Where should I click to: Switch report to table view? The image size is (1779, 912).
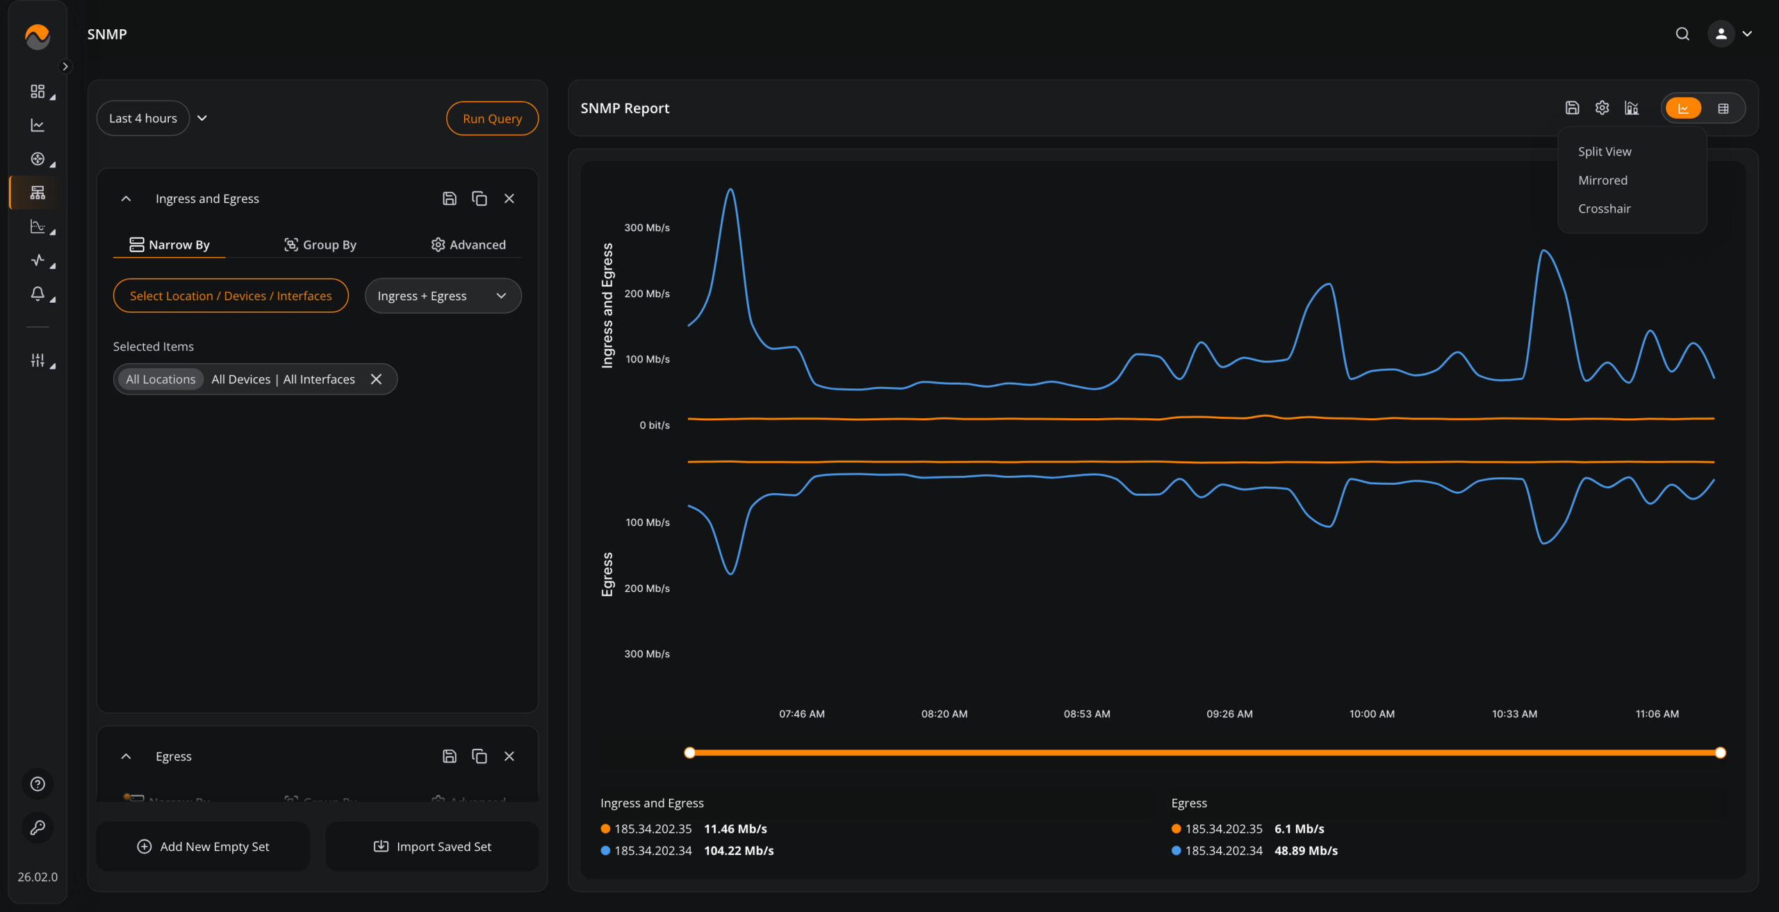[x=1723, y=108]
